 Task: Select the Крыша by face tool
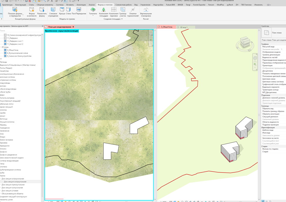62,11
